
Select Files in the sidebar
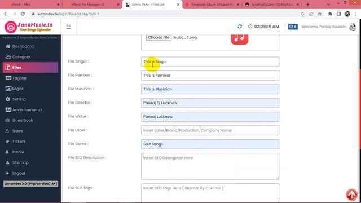coord(30,68)
